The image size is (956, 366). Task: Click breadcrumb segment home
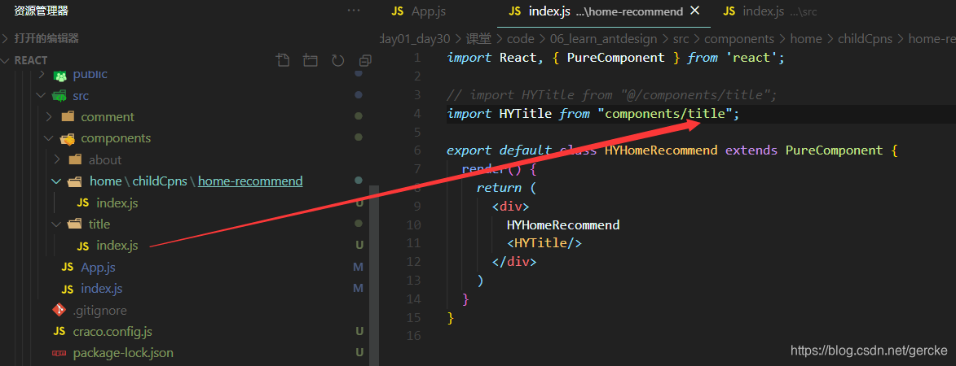806,39
